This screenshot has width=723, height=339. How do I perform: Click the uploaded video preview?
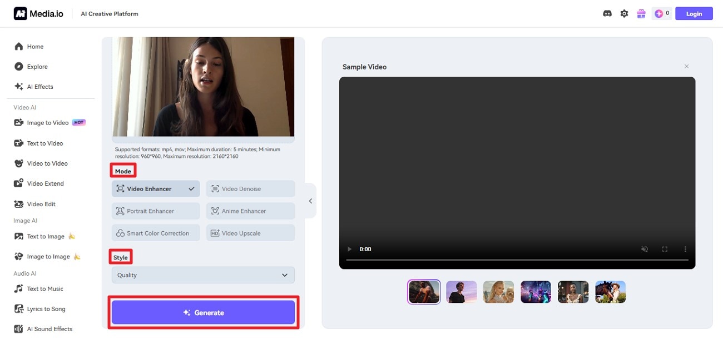coord(204,87)
